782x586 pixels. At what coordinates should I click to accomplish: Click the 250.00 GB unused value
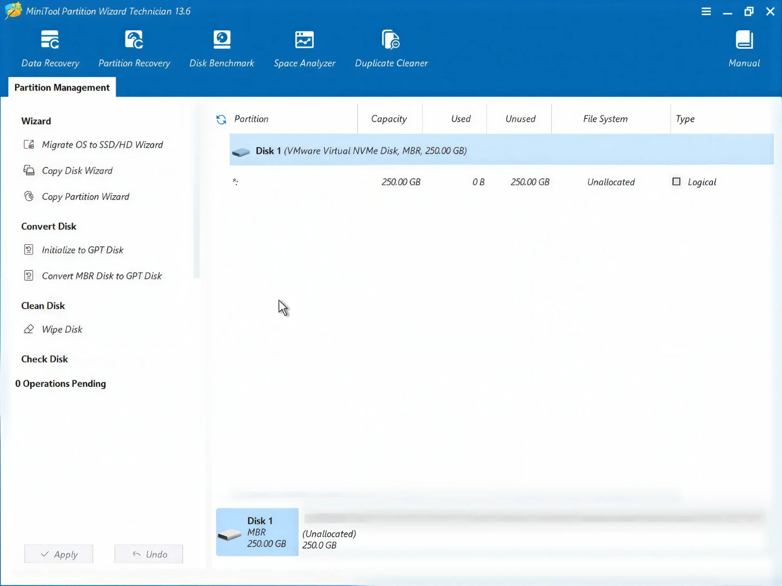click(x=530, y=182)
